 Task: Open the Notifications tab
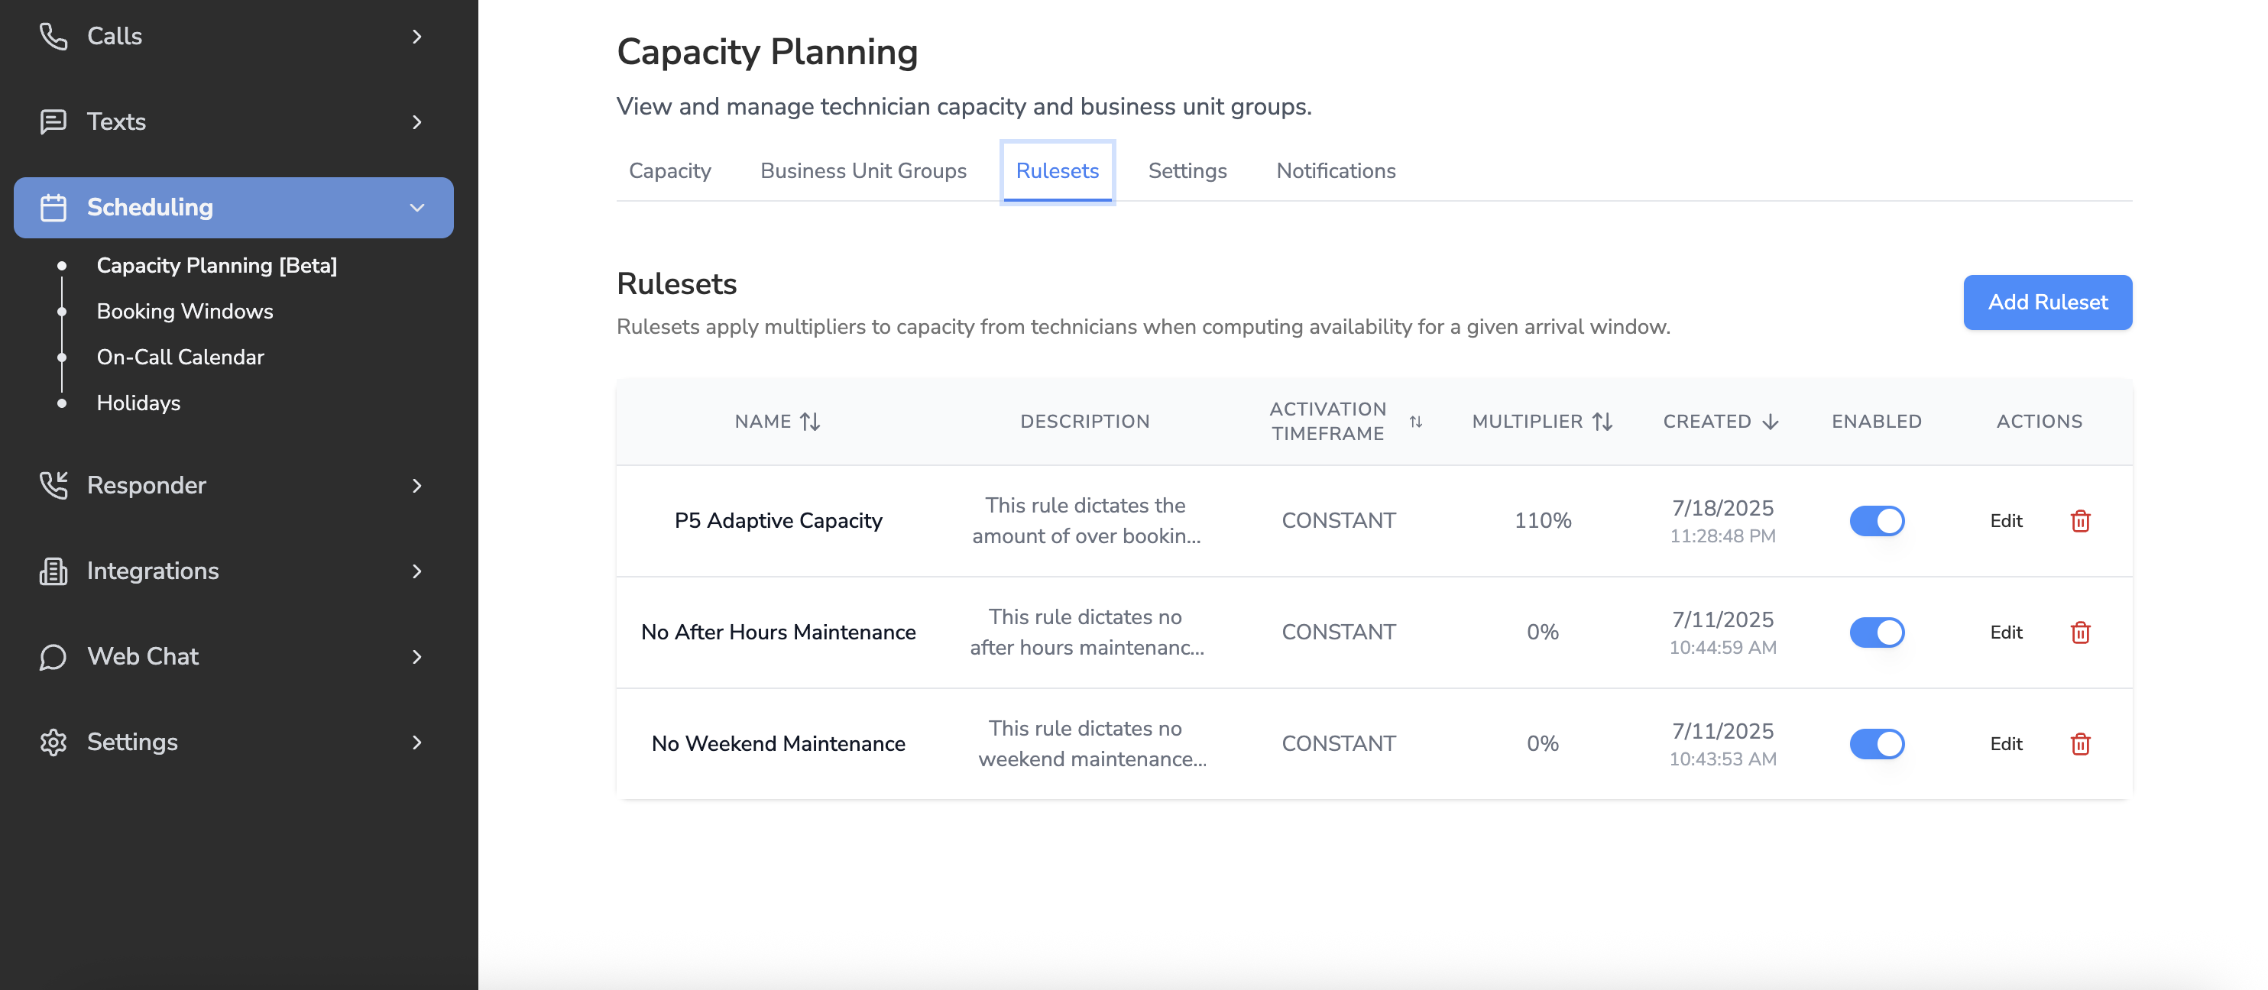pyautogui.click(x=1336, y=170)
